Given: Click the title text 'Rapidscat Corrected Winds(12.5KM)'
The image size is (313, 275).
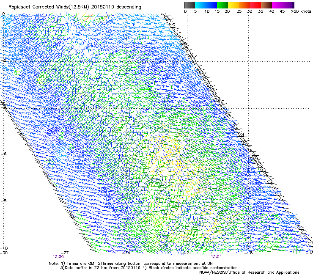Looking at the screenshot, I should (49, 7).
